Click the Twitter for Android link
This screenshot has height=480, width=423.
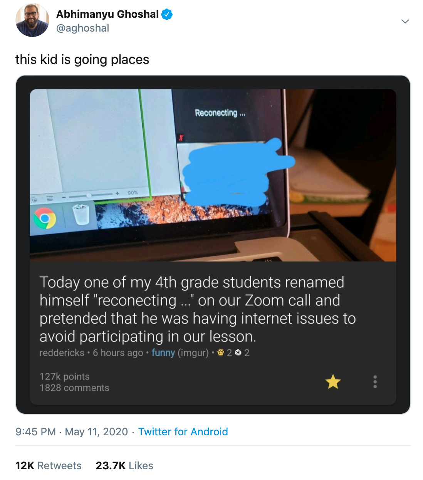[x=183, y=431]
